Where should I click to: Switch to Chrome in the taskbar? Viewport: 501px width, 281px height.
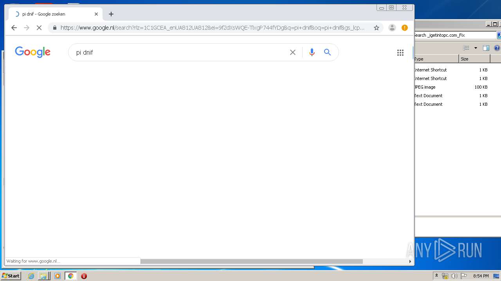click(x=70, y=276)
